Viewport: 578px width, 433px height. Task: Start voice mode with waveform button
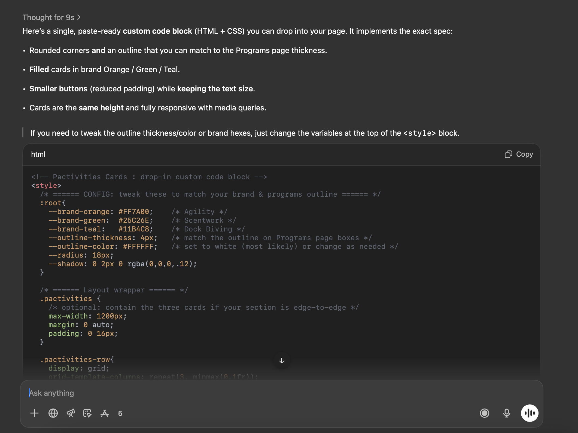point(529,413)
